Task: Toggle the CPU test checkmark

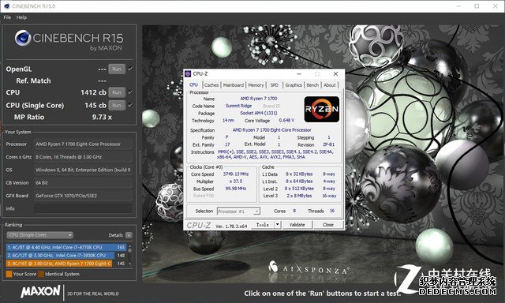Action: pos(130,92)
